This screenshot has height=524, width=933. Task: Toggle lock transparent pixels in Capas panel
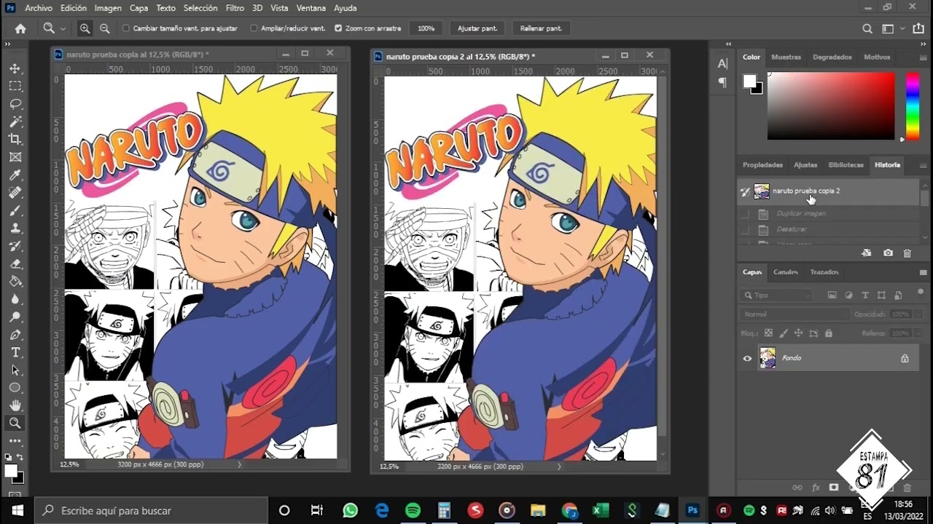click(768, 333)
